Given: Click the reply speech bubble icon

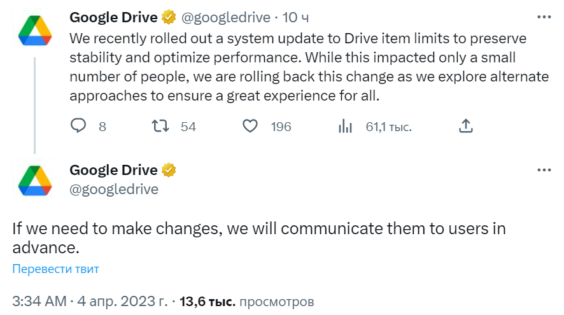Looking at the screenshot, I should 78,126.
